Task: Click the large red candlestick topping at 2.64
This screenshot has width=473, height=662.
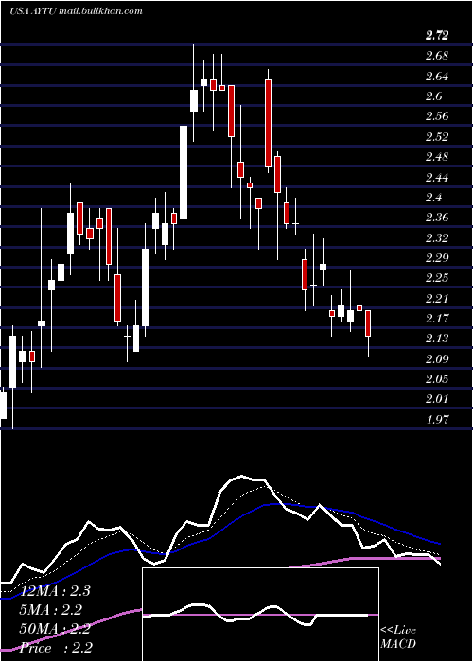Action: pyautogui.click(x=268, y=123)
